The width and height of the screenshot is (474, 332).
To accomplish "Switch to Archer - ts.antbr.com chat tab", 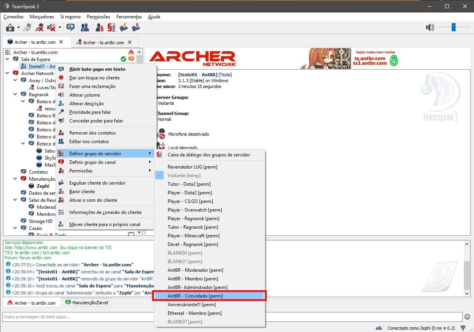I will pyautogui.click(x=32, y=302).
